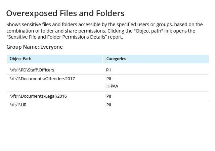Screen dimensions: 215x151
Task: Click the Overexposed Files and Folders title
Action: click(x=66, y=13)
